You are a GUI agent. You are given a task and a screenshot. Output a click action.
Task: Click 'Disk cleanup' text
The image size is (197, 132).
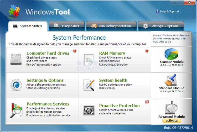tap(107, 88)
